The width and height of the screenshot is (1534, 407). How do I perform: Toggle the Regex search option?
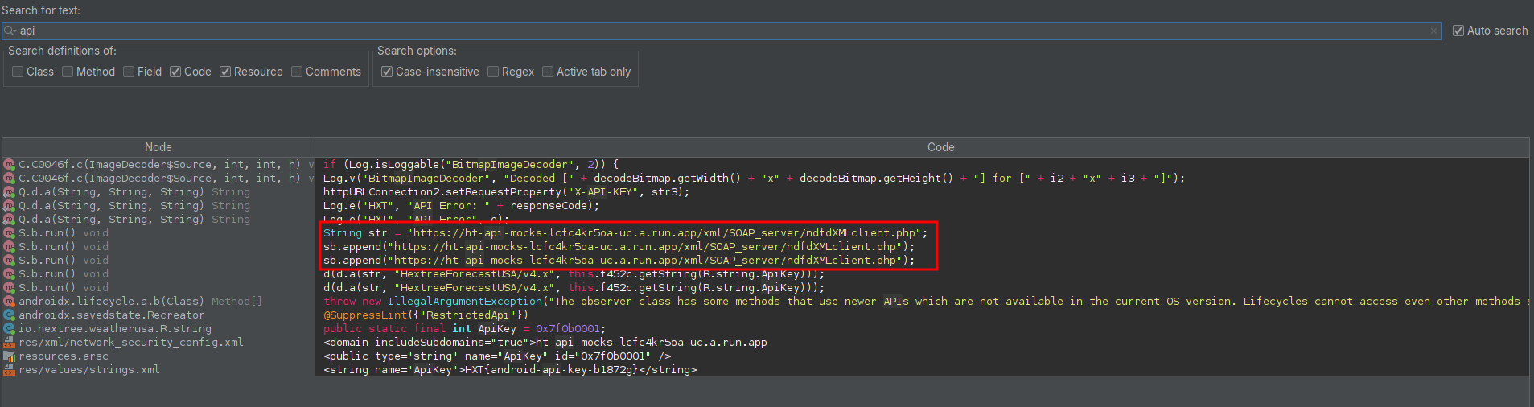[493, 72]
